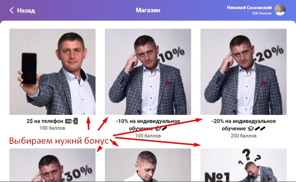Click 100 баллов price under -10% item

click(148, 136)
